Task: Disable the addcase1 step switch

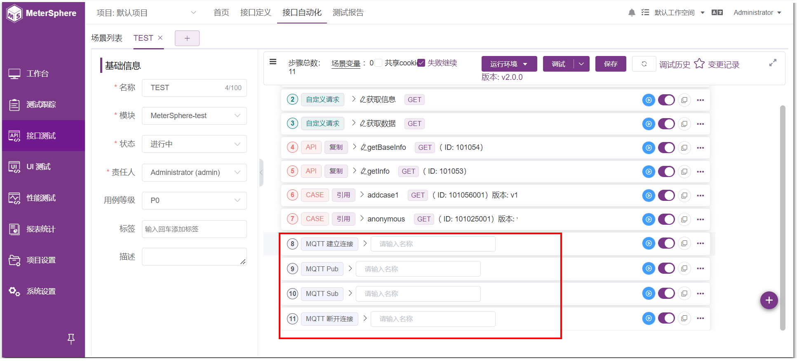Action: click(666, 196)
